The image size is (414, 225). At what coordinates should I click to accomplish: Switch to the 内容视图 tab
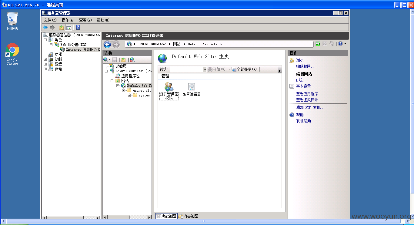tap(188, 216)
